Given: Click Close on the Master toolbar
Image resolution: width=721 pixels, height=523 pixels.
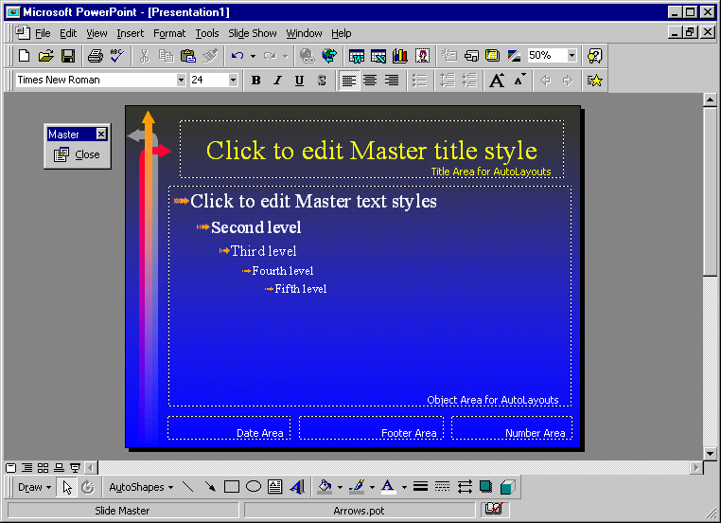Looking at the screenshot, I should [x=77, y=154].
